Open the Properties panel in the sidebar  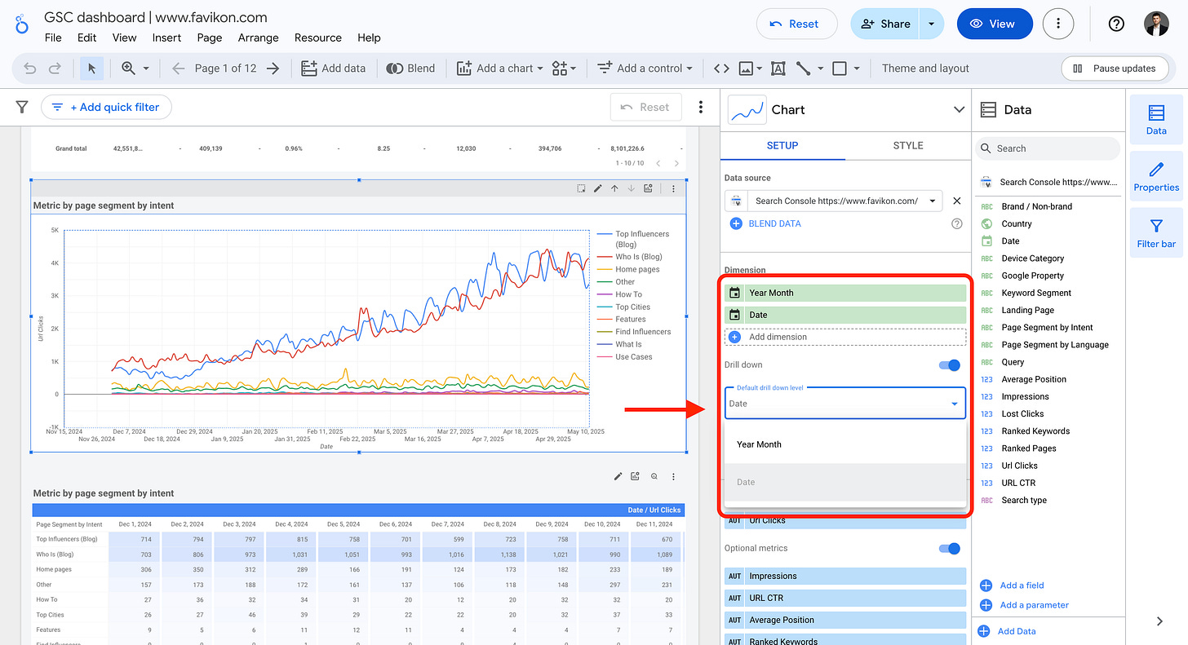[x=1156, y=176]
